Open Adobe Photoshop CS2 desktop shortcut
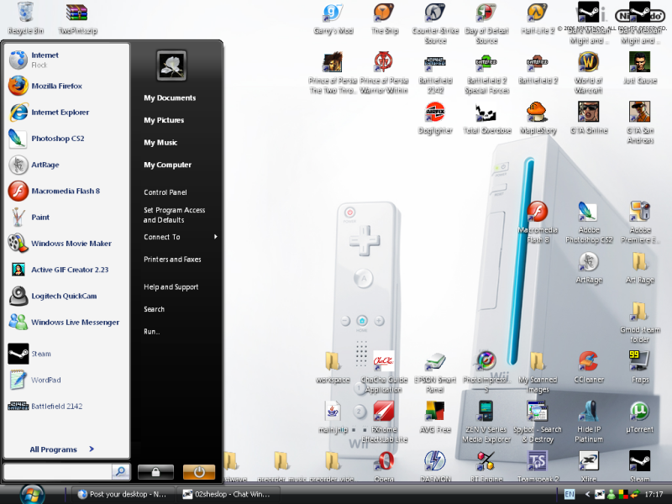Image resolution: width=672 pixels, height=504 pixels. [x=589, y=223]
